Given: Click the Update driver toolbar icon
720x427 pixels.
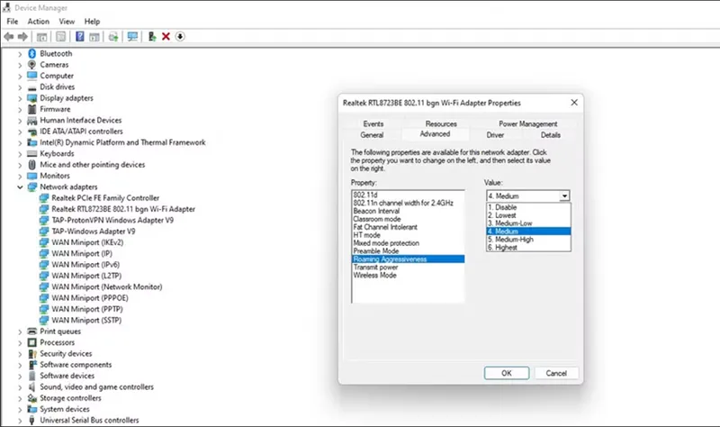Looking at the screenshot, I should [x=152, y=37].
